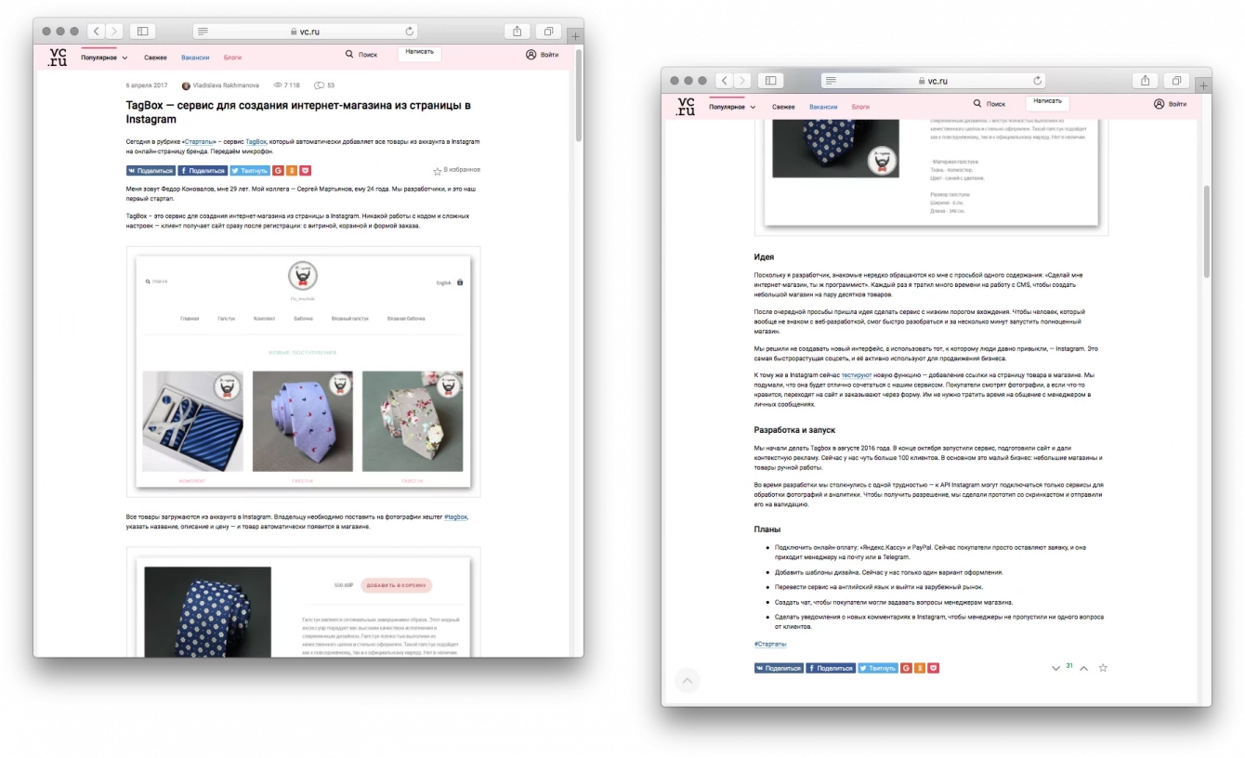Open the тестируют link in the right window
The image size is (1245, 758).
pos(856,374)
